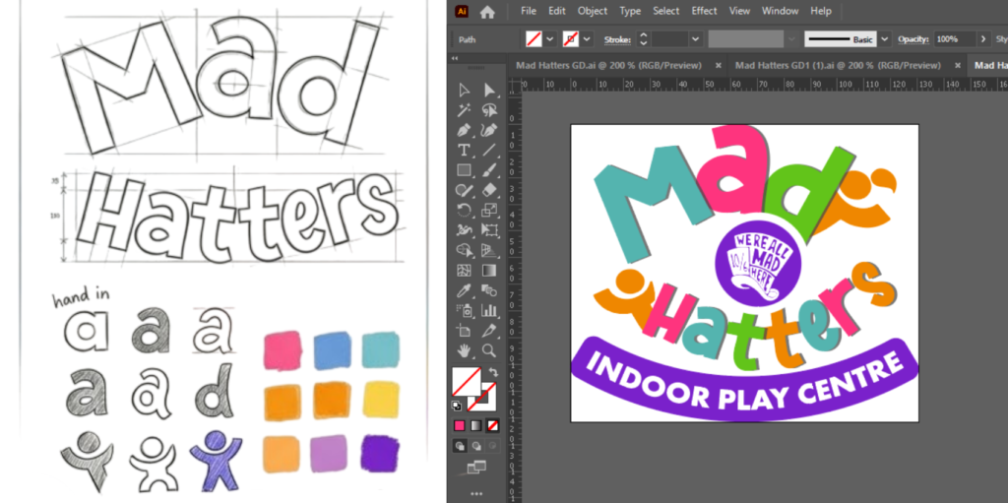Image resolution: width=1008 pixels, height=503 pixels.
Task: Switch to Gradient fill mode
Action: click(x=476, y=425)
